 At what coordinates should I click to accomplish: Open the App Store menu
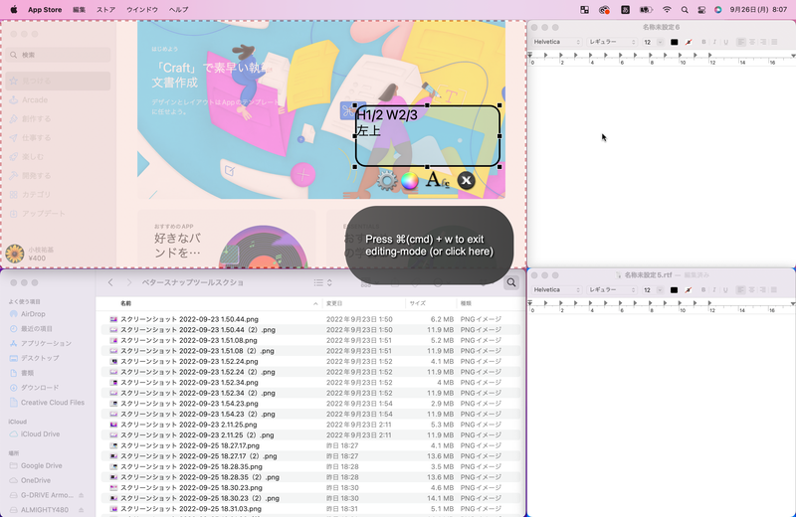(45, 10)
